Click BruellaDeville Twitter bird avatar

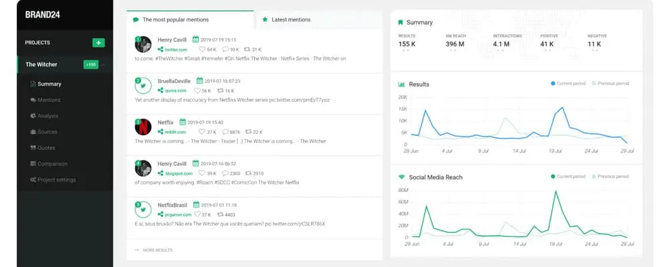pos(143,86)
